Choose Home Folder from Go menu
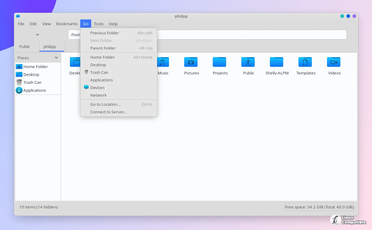The height and width of the screenshot is (230, 372). [x=119, y=57]
